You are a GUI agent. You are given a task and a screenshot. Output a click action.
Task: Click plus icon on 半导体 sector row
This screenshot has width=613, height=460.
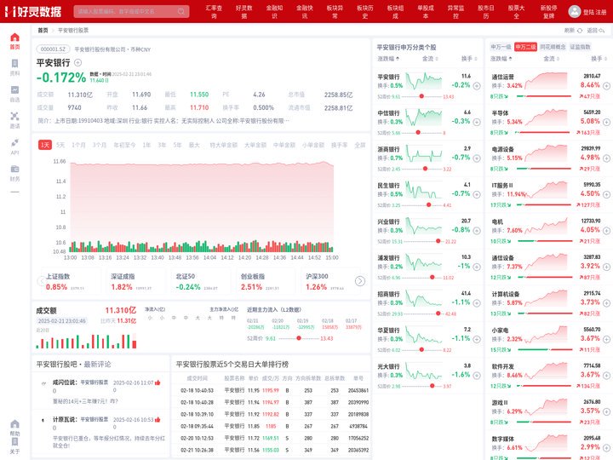tap(606, 122)
